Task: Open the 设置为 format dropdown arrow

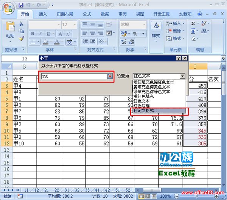Action: pos(183,76)
